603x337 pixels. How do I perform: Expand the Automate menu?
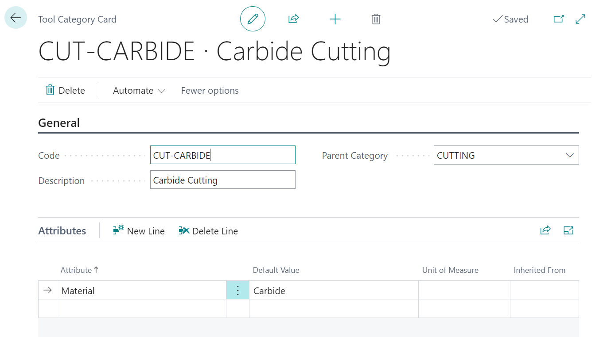(139, 91)
